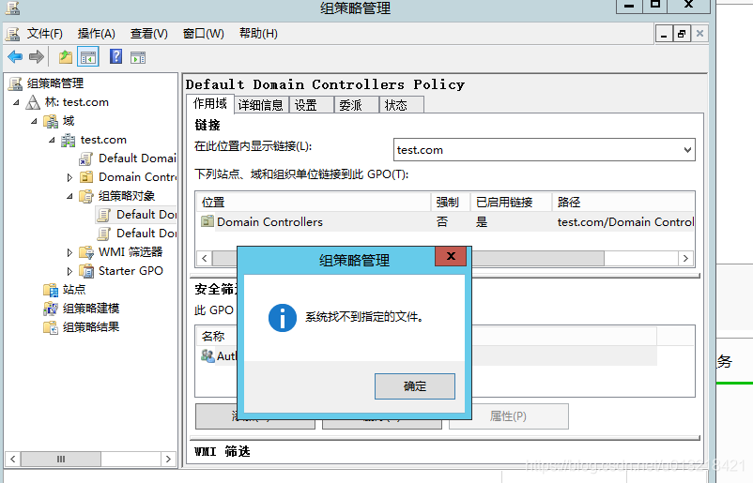Open the Help question mark icon

click(115, 57)
